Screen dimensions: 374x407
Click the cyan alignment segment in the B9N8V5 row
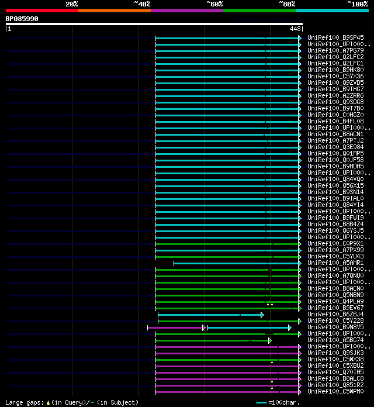click(x=250, y=328)
